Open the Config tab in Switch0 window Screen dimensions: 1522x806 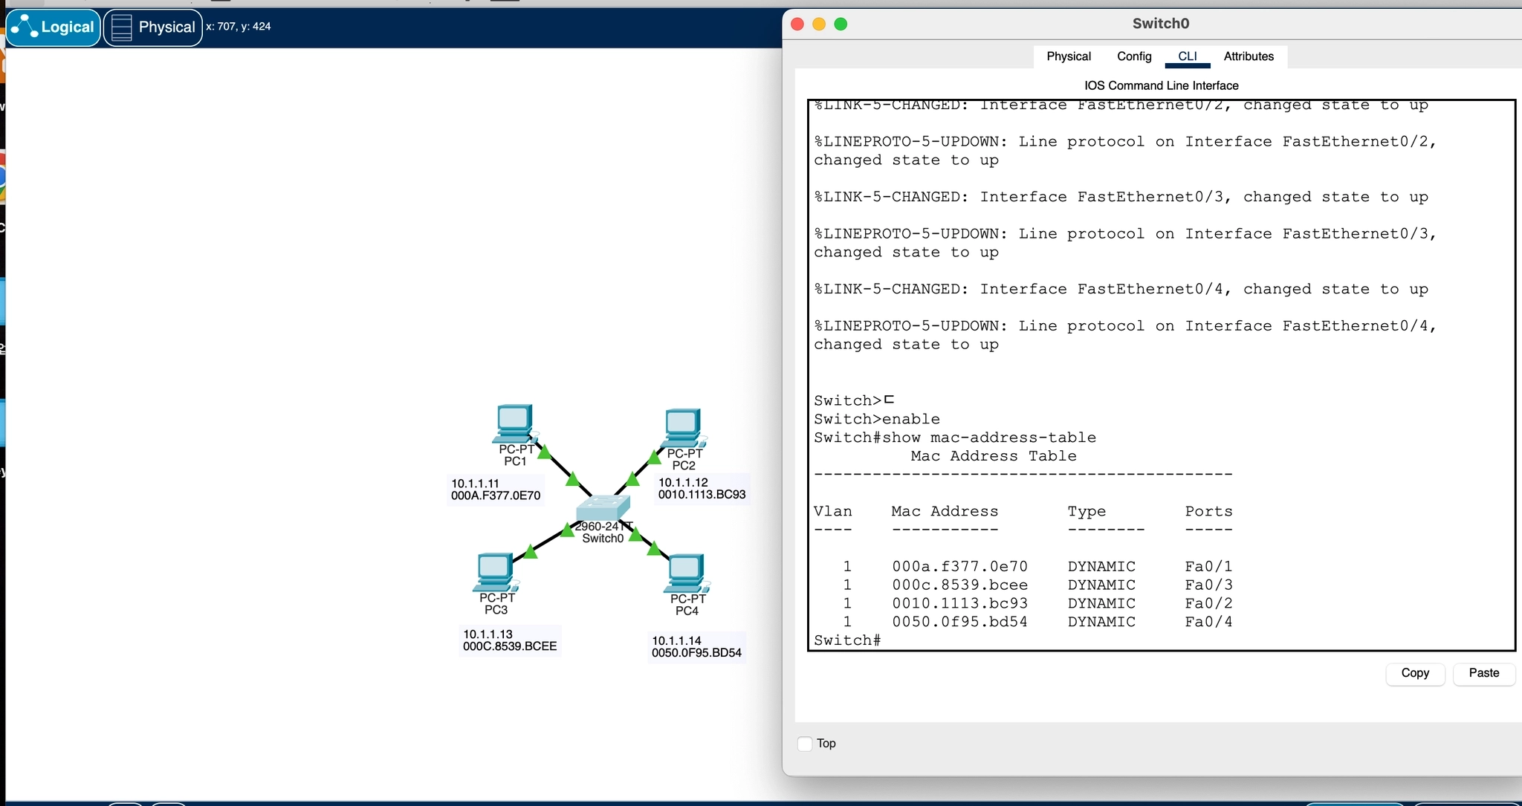pyautogui.click(x=1134, y=56)
